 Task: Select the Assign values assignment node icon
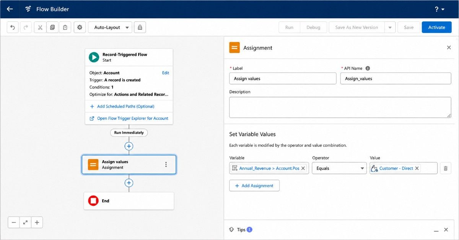tap(93, 164)
